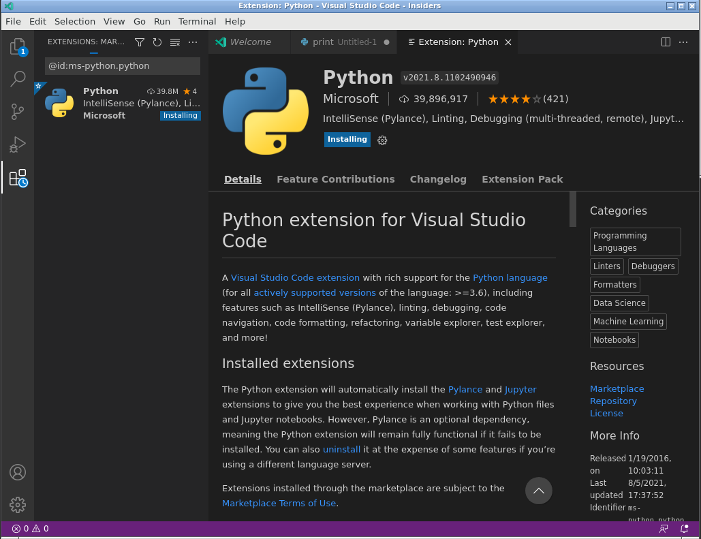
Task: Open the Terminal menu
Action: (197, 22)
